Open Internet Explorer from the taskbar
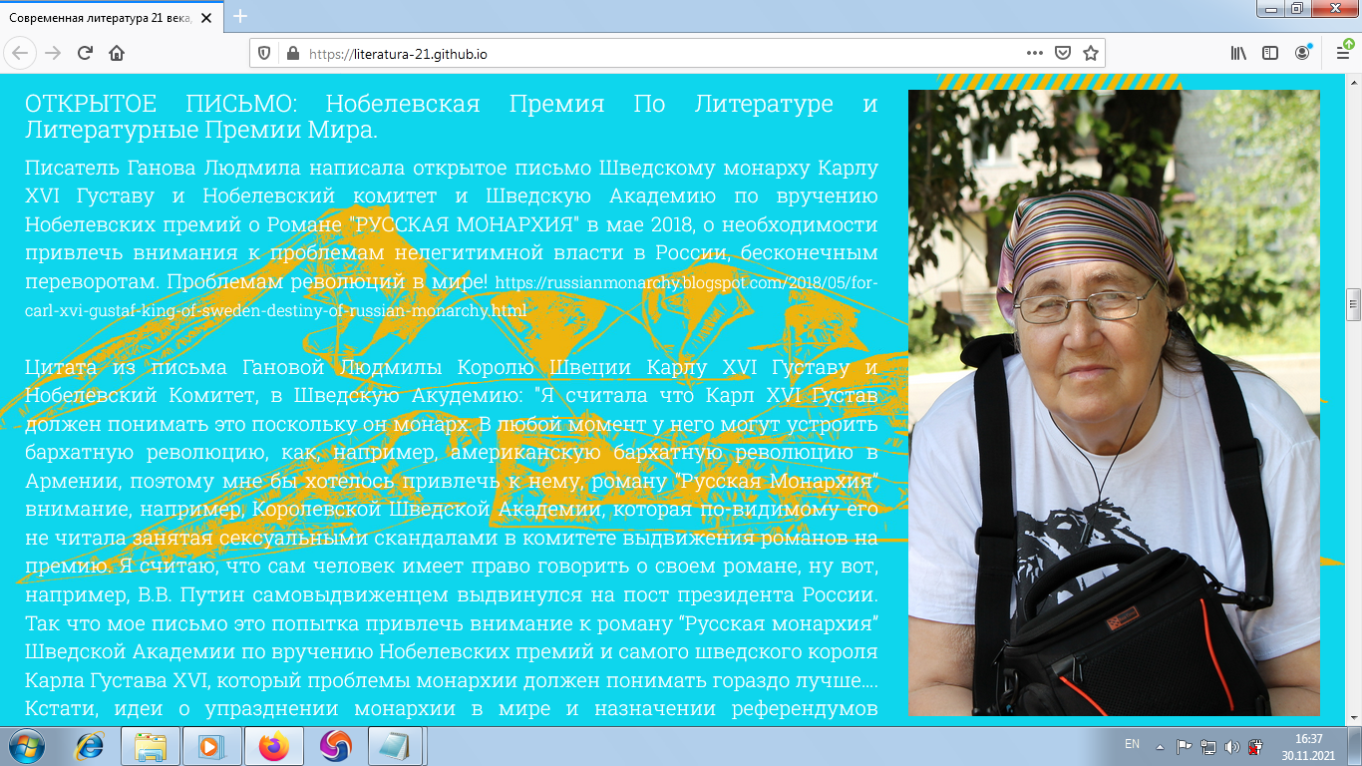 pos(91,745)
